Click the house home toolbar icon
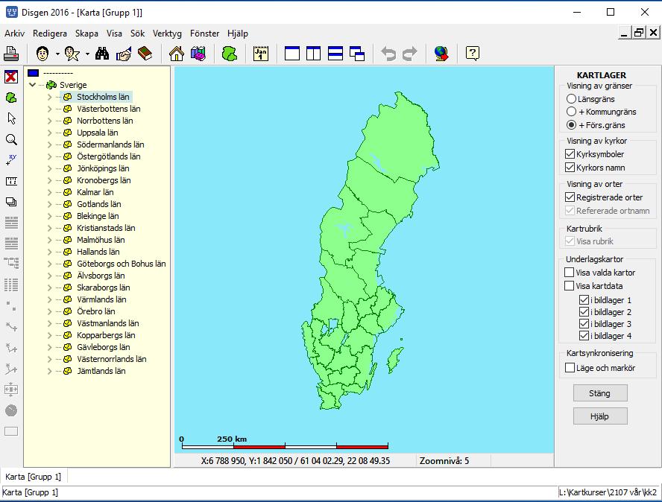The width and height of the screenshot is (662, 502). tap(177, 54)
